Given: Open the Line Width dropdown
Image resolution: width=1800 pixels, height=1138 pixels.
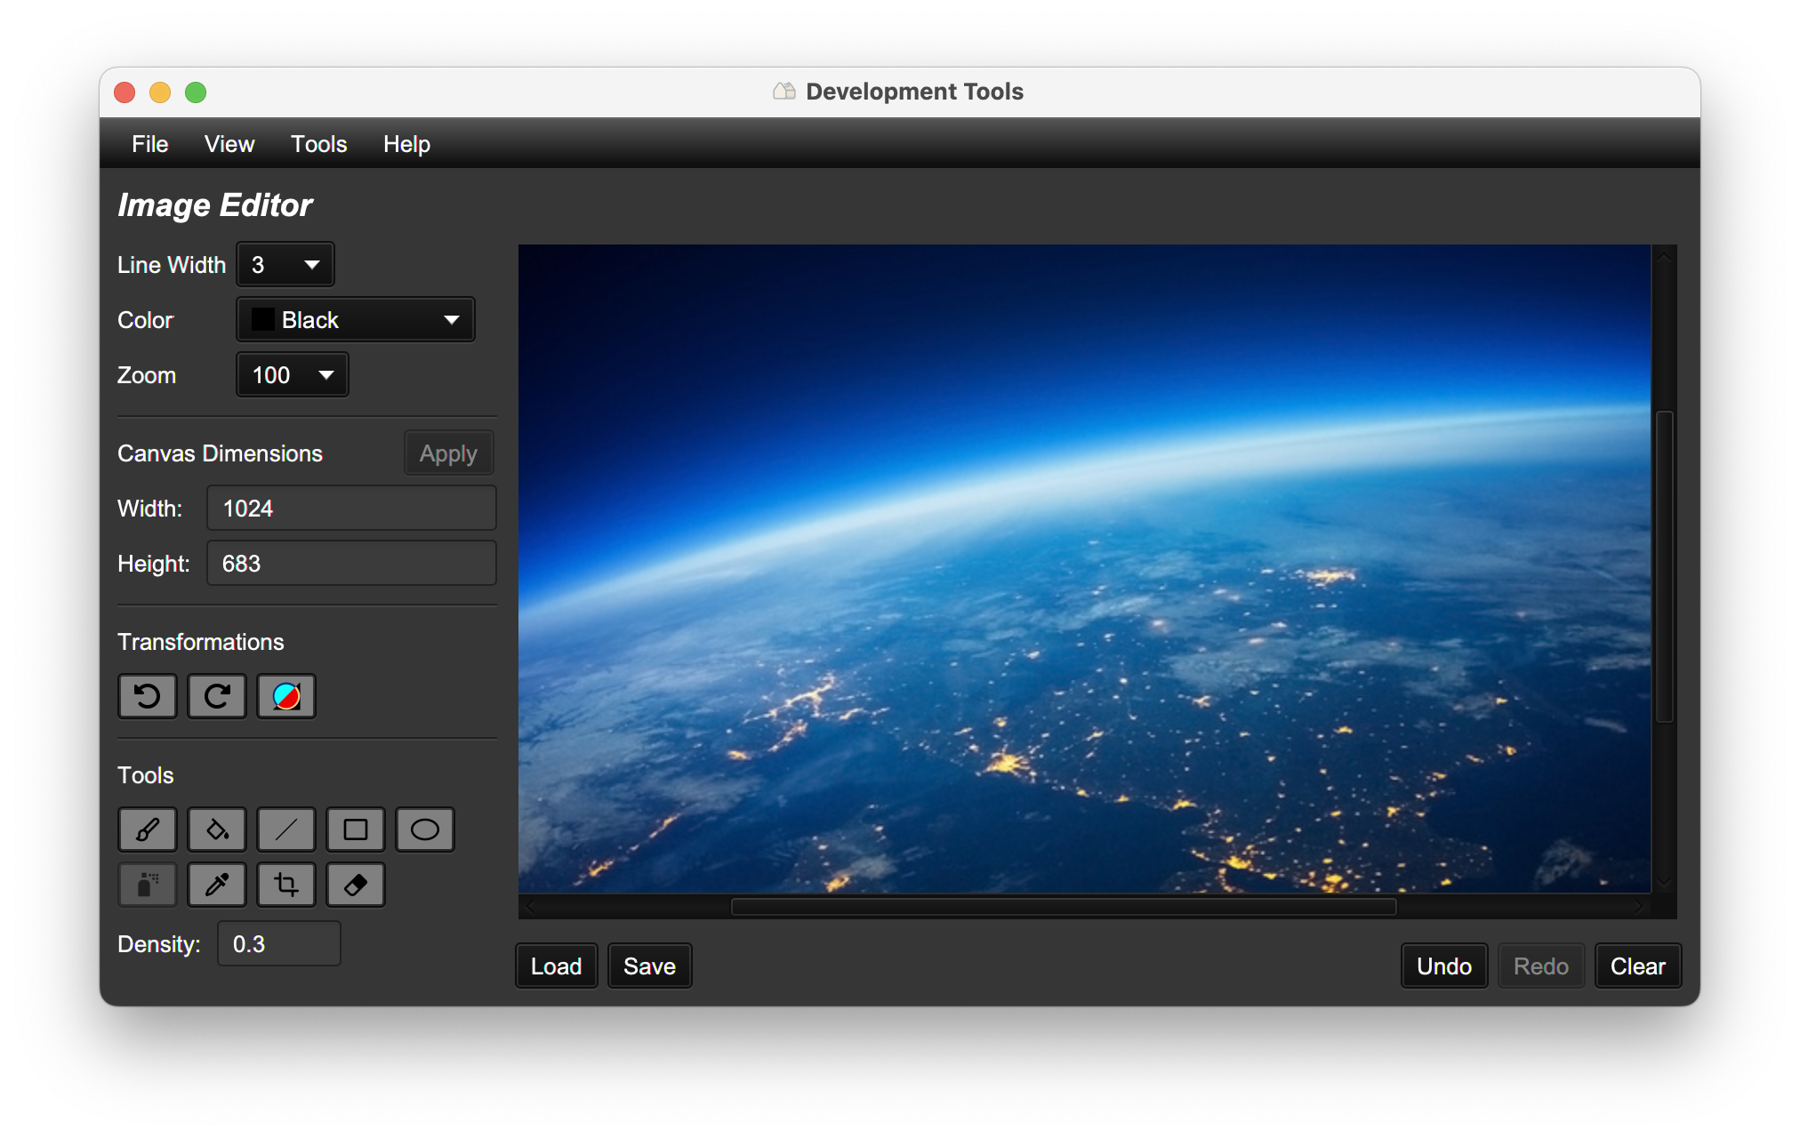Looking at the screenshot, I should (285, 265).
